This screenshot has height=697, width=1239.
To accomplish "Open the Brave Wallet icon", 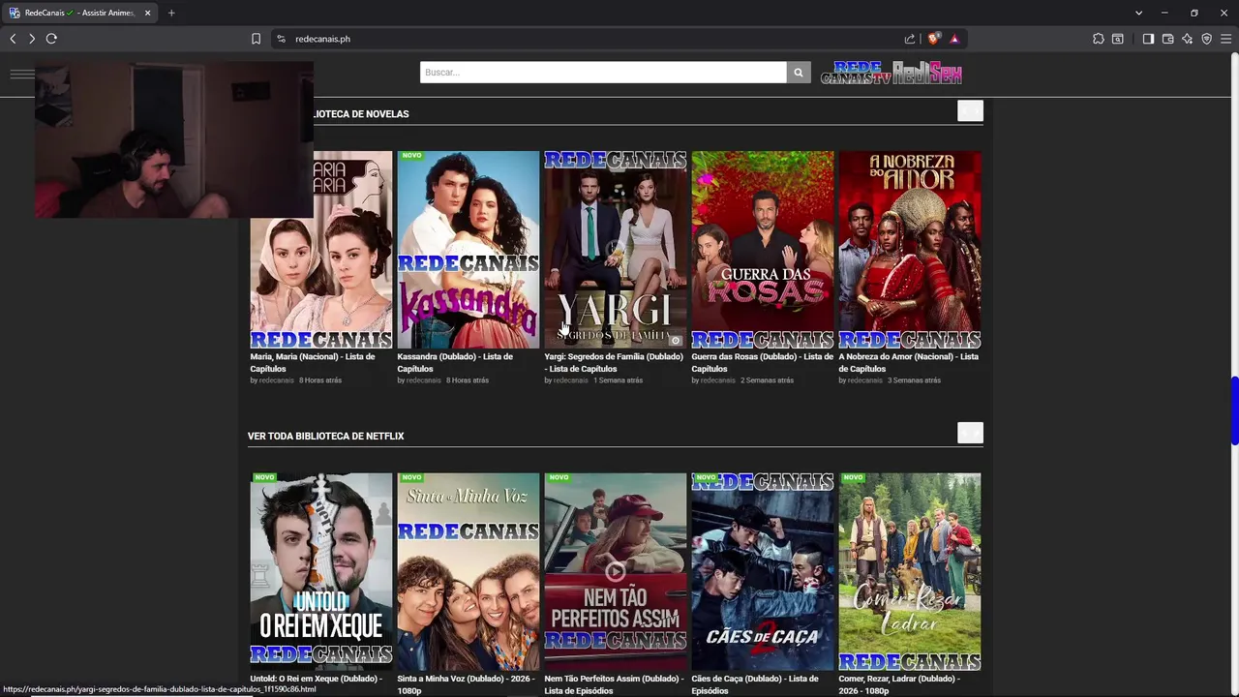I will coord(1167,39).
